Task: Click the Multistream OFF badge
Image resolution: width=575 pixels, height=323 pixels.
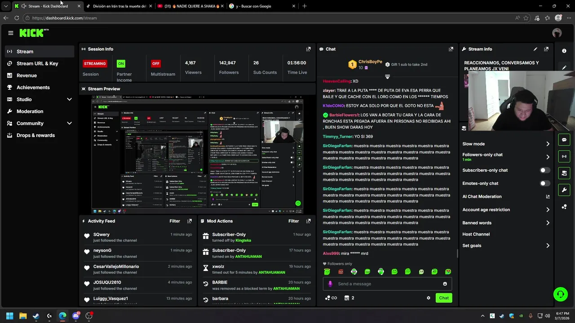Action: coord(156,63)
